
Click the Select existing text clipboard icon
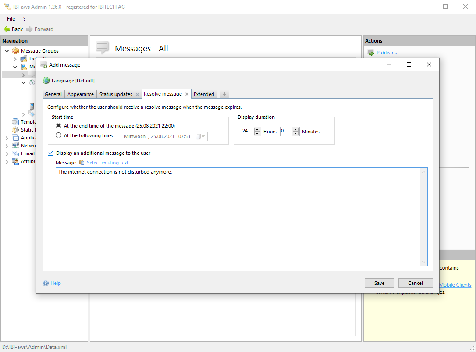pos(82,163)
